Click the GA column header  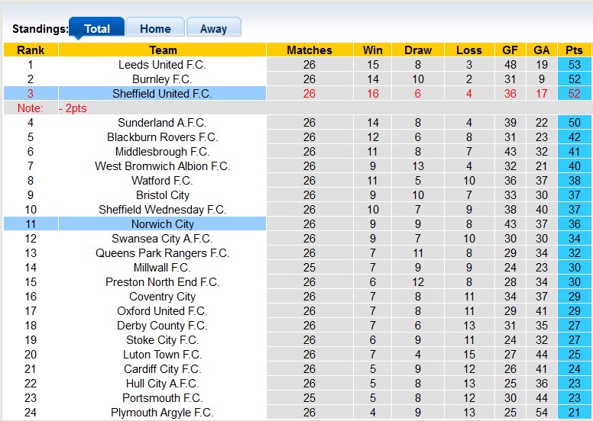(x=542, y=50)
